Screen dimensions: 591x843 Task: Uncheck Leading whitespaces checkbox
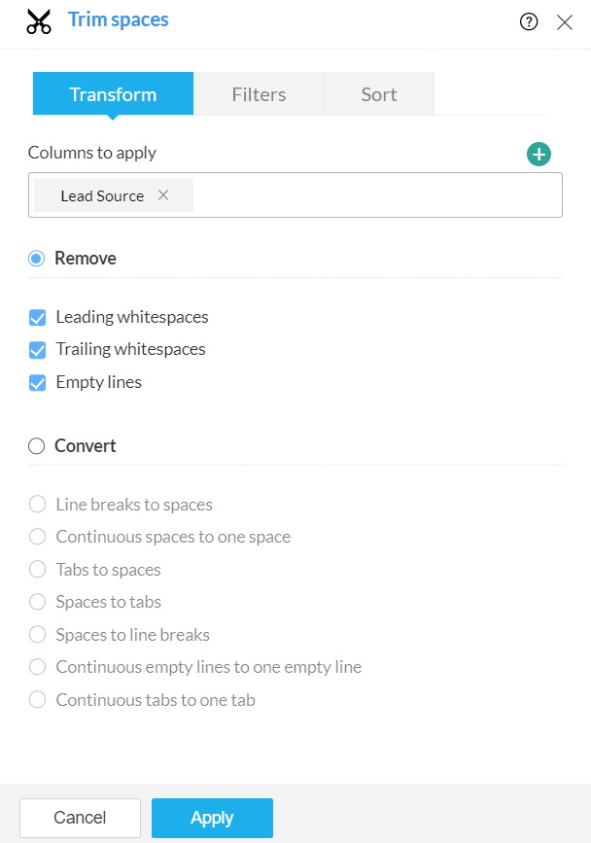[38, 317]
